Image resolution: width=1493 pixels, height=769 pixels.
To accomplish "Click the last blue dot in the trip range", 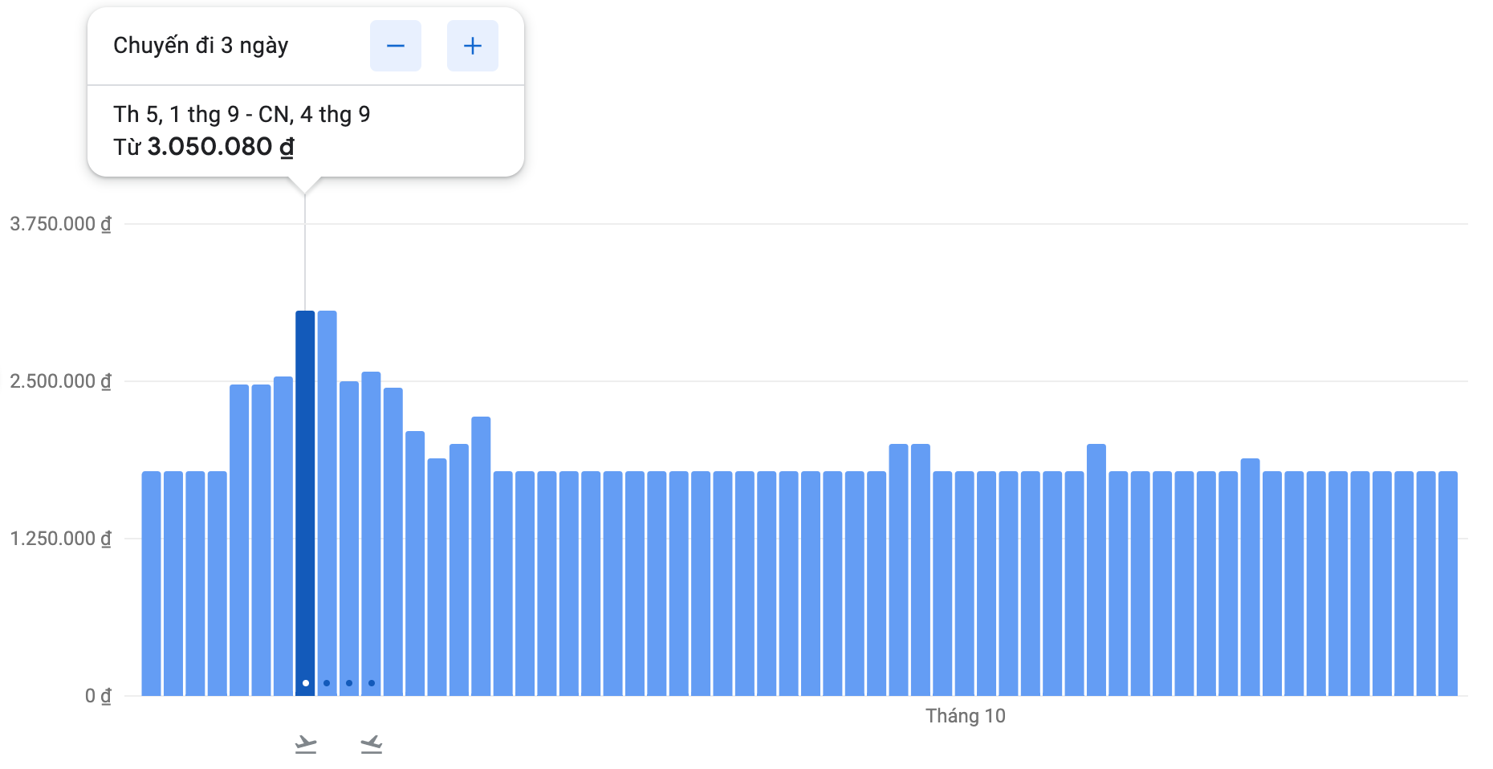I will tap(372, 683).
